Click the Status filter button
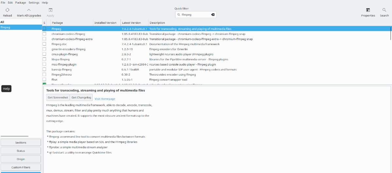 (21, 151)
